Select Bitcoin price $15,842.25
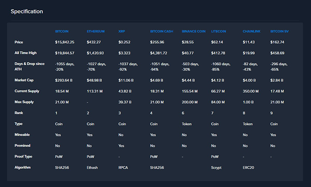The height and width of the screenshot is (187, 311). tap(65, 42)
